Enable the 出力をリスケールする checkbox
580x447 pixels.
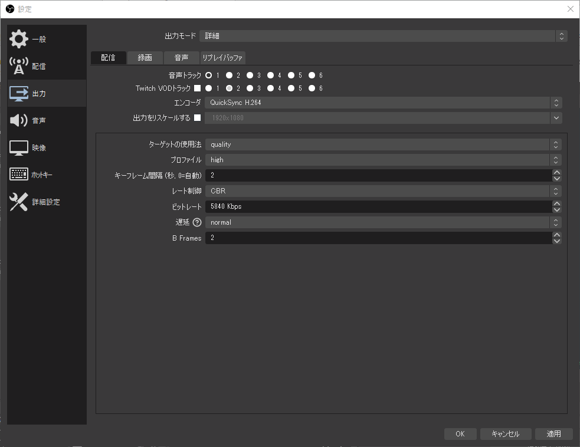point(198,117)
